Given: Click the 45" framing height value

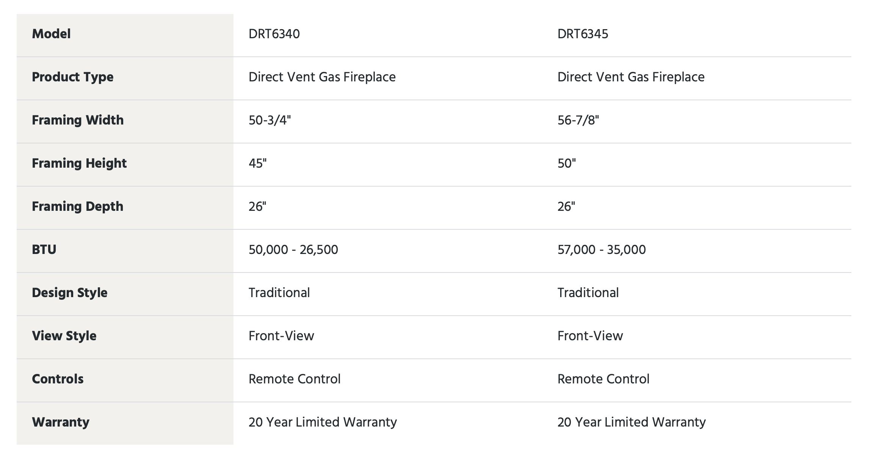Looking at the screenshot, I should click(258, 164).
